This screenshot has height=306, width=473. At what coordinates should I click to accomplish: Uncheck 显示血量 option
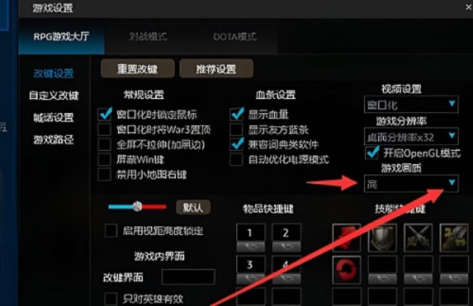pos(236,114)
